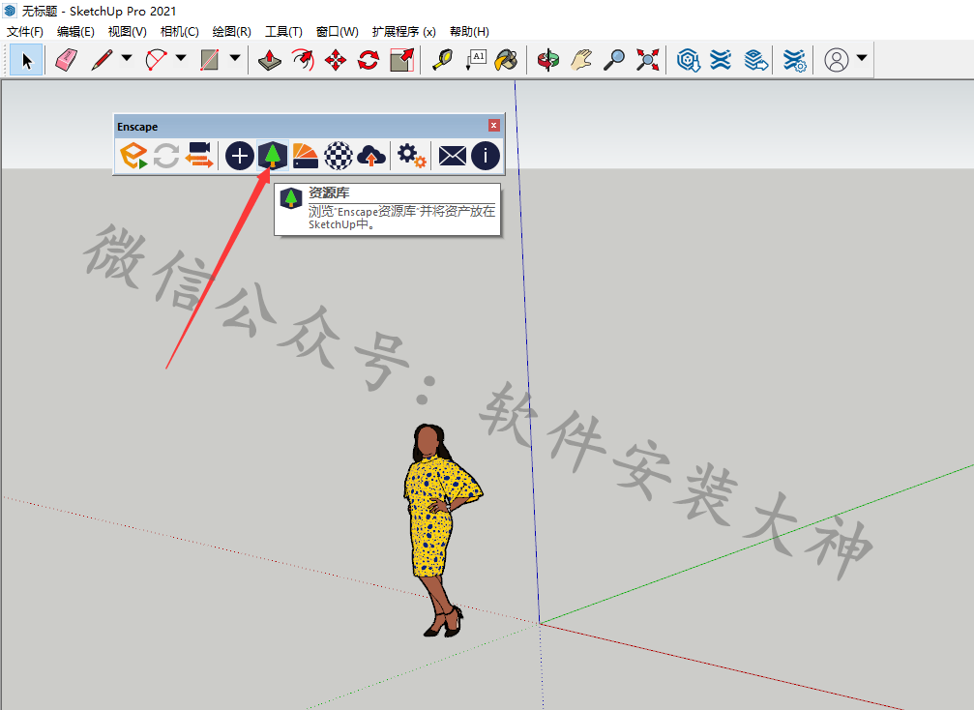Open the shape tool dropdown arrow

235,58
